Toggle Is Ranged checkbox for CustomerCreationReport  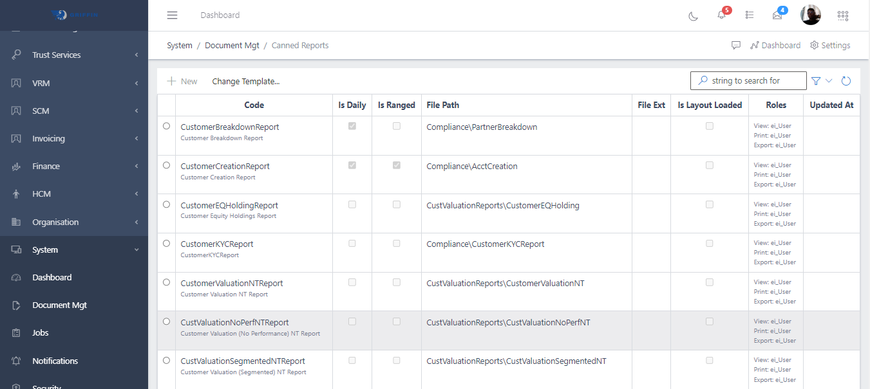tap(397, 165)
